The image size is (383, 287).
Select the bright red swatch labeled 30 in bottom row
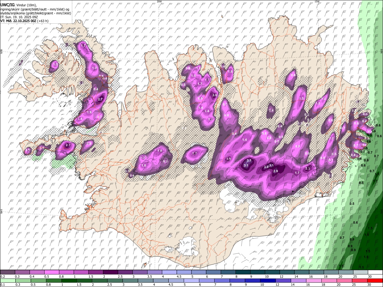375,281
